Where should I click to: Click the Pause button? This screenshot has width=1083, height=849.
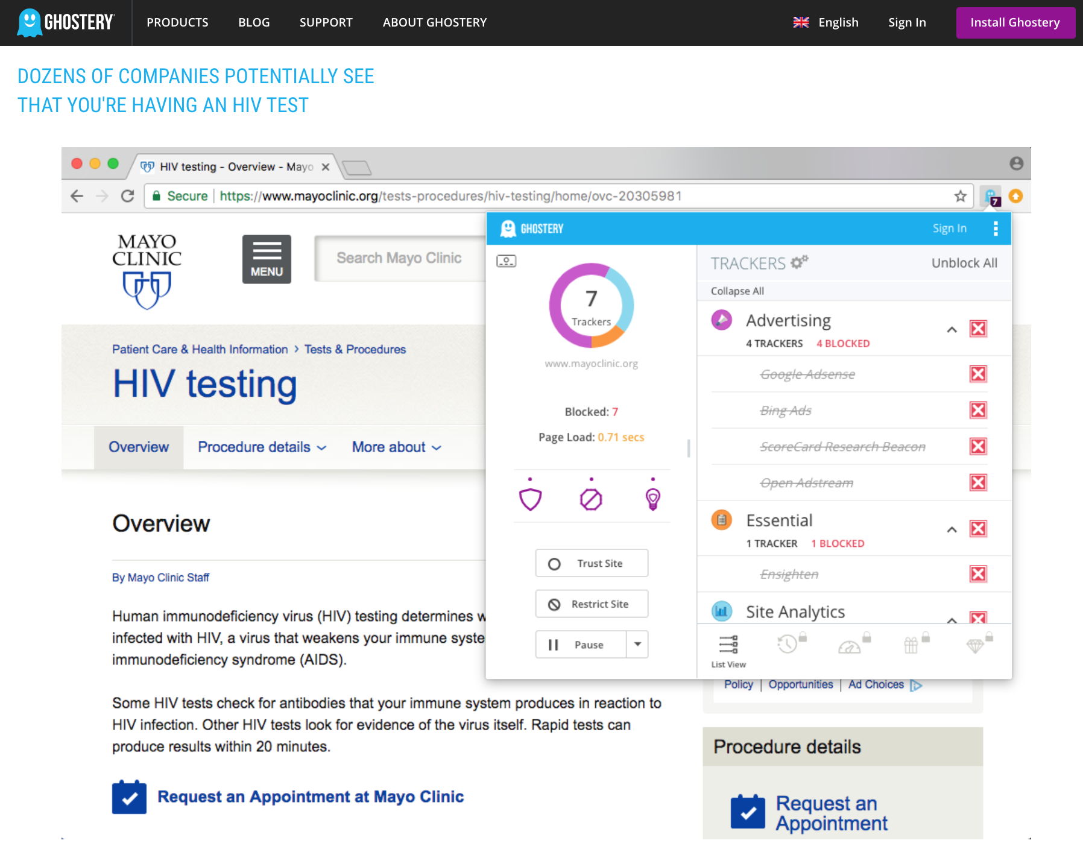pyautogui.click(x=581, y=645)
